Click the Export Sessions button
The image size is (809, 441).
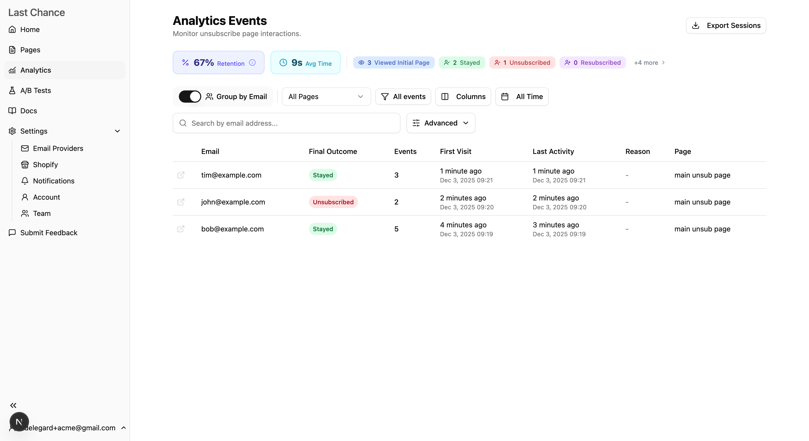(x=726, y=25)
